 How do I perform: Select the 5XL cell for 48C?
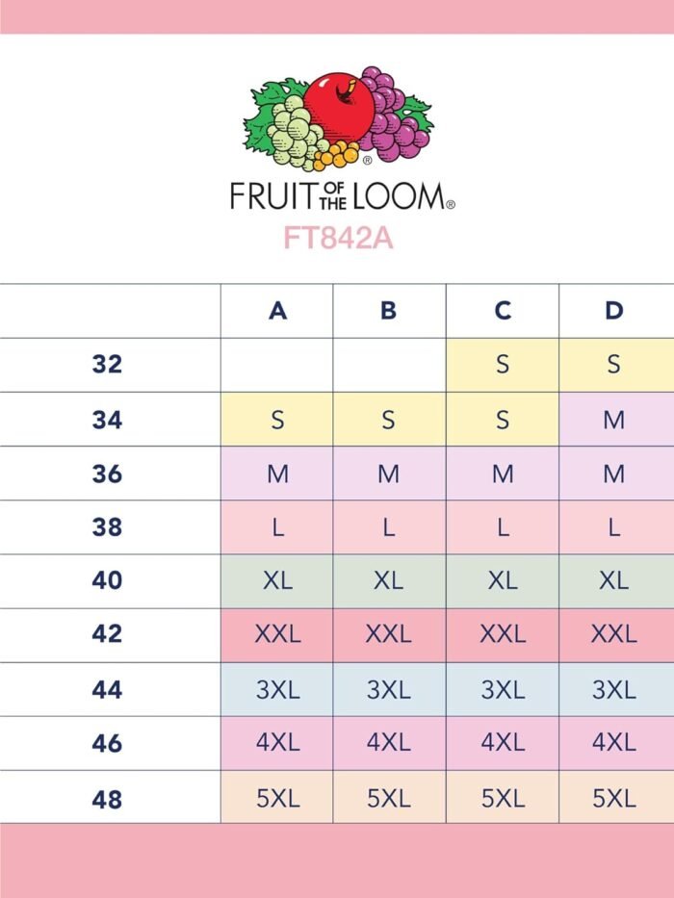pyautogui.click(x=503, y=797)
